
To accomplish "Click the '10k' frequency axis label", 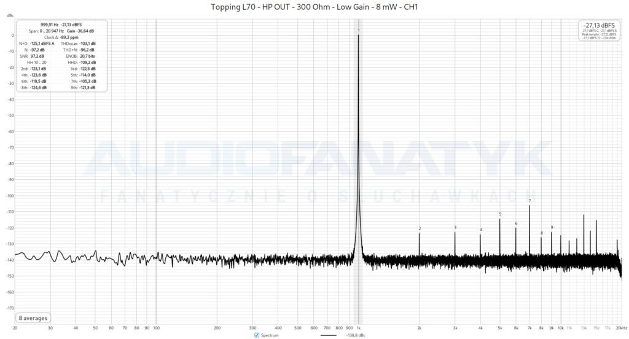I will coord(560,328).
